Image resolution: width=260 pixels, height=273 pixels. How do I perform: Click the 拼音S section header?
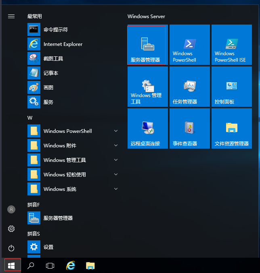pyautogui.click(x=34, y=234)
